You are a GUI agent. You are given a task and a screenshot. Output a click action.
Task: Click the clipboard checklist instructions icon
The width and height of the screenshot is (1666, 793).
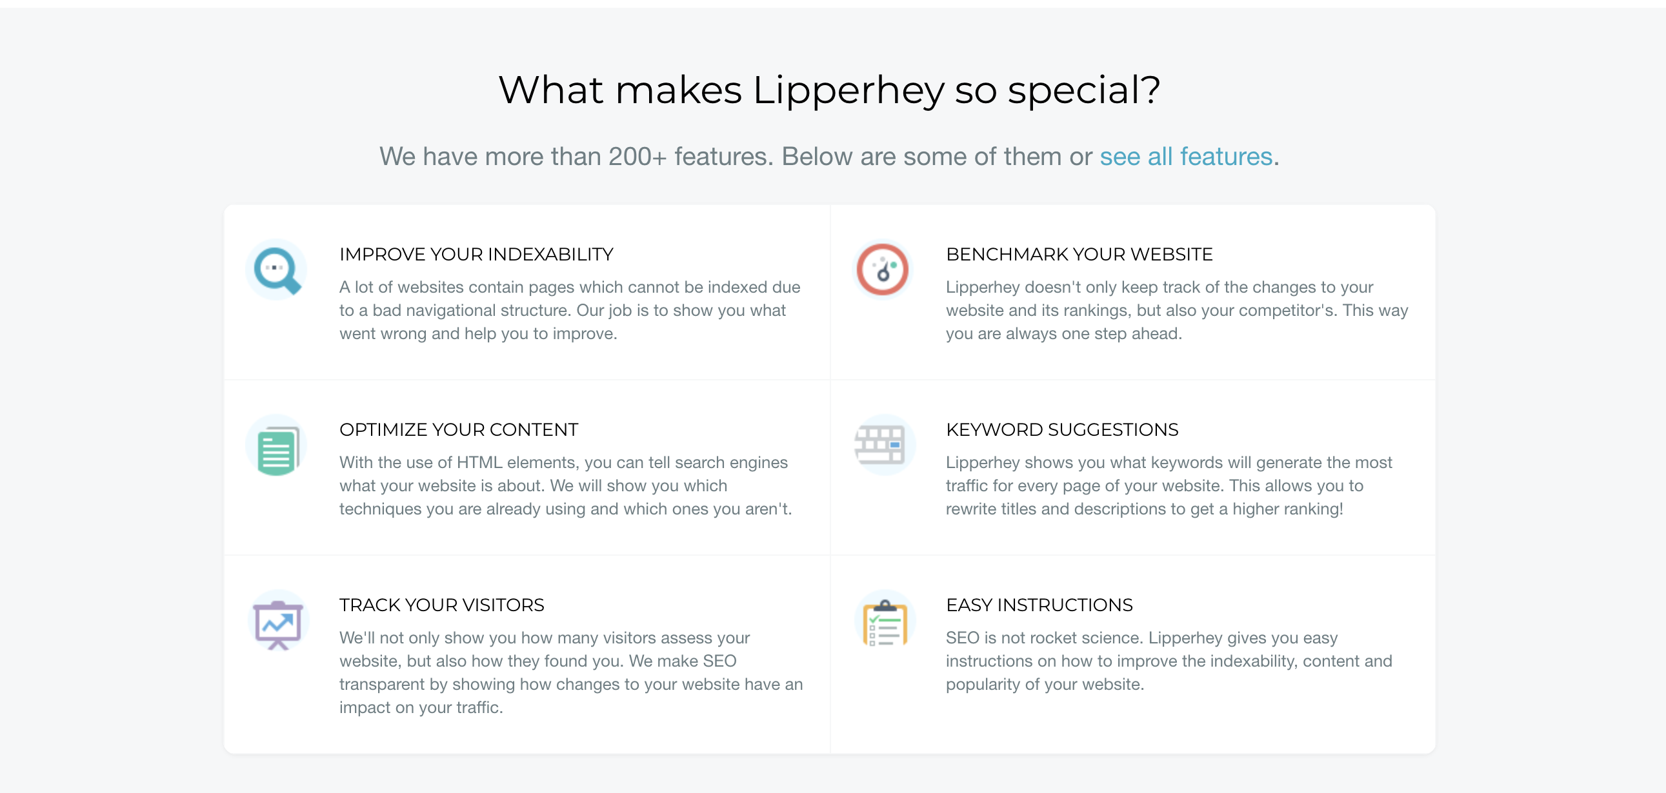click(883, 620)
